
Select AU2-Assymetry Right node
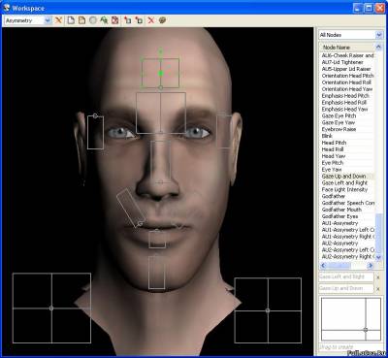click(x=347, y=256)
